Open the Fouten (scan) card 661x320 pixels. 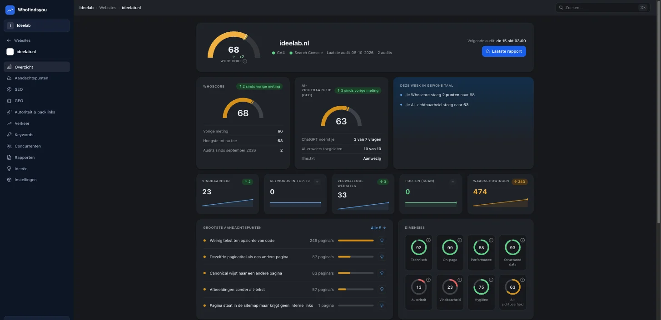(431, 194)
